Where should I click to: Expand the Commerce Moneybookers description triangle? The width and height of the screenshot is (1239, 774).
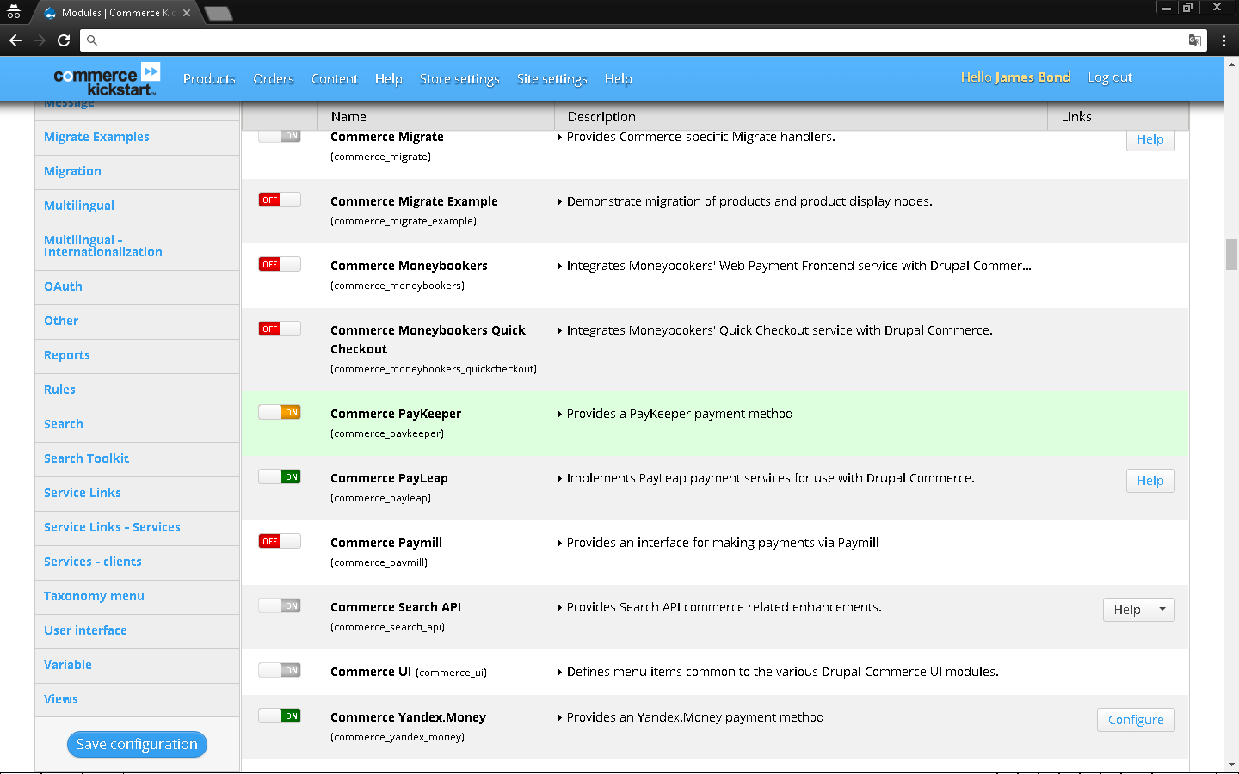560,267
